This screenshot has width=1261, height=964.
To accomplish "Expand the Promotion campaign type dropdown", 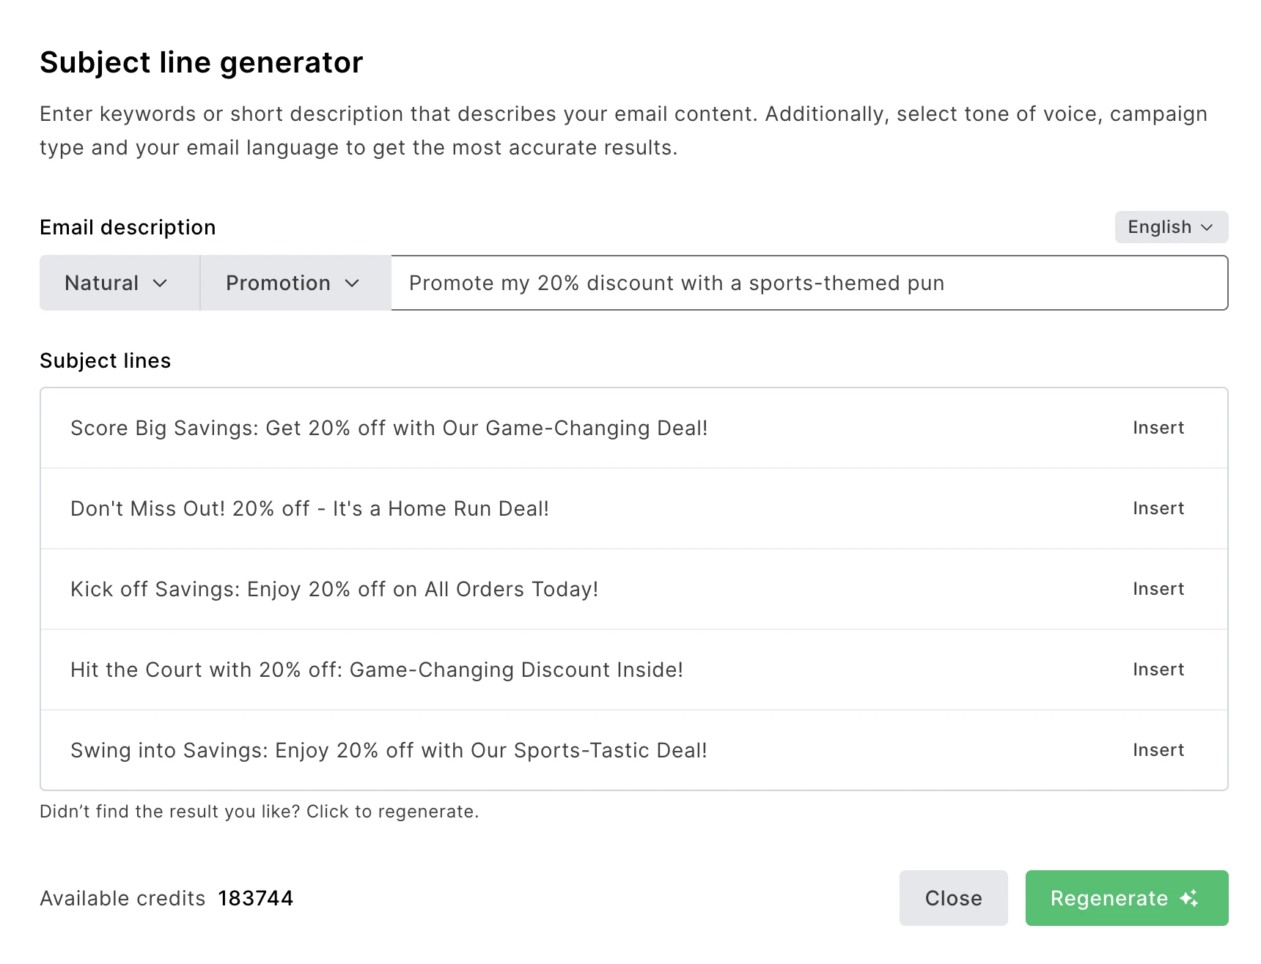I will (294, 283).
